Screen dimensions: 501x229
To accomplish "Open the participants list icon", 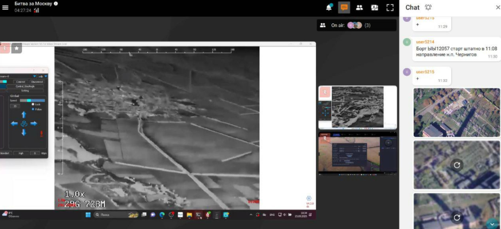I will tap(359, 8).
